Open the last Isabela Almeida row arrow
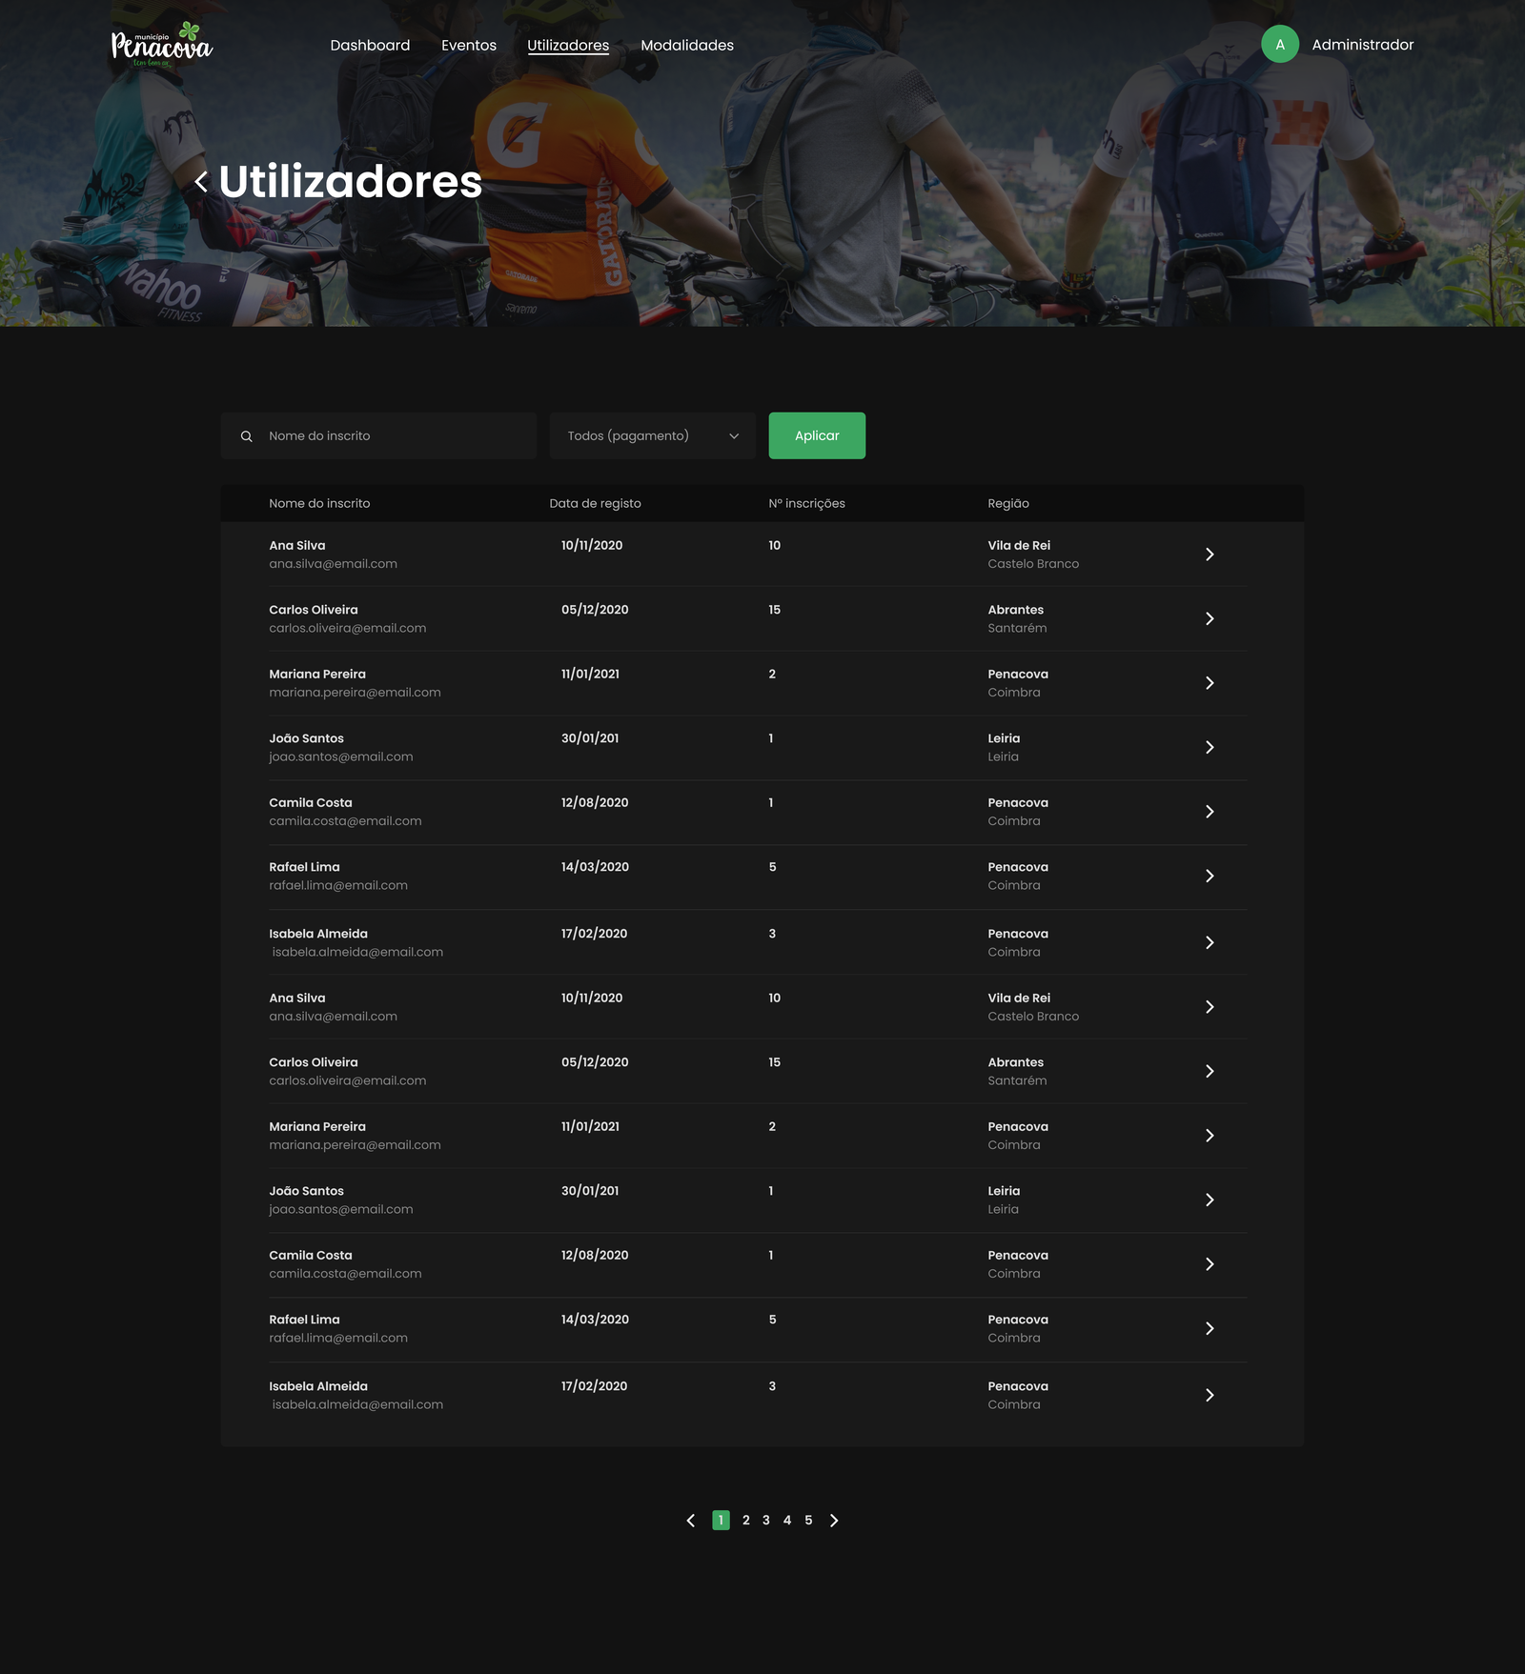 click(1210, 1396)
